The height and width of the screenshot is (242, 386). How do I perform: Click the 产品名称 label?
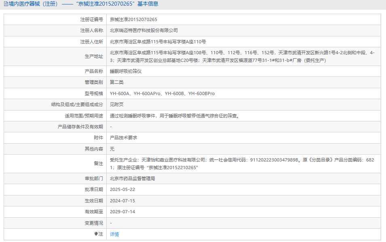[x=94, y=71]
